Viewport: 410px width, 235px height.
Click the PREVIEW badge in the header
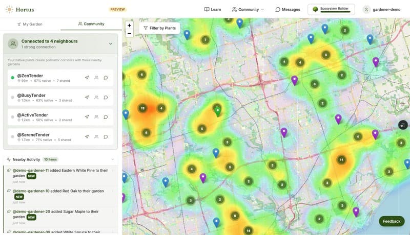(x=117, y=9)
